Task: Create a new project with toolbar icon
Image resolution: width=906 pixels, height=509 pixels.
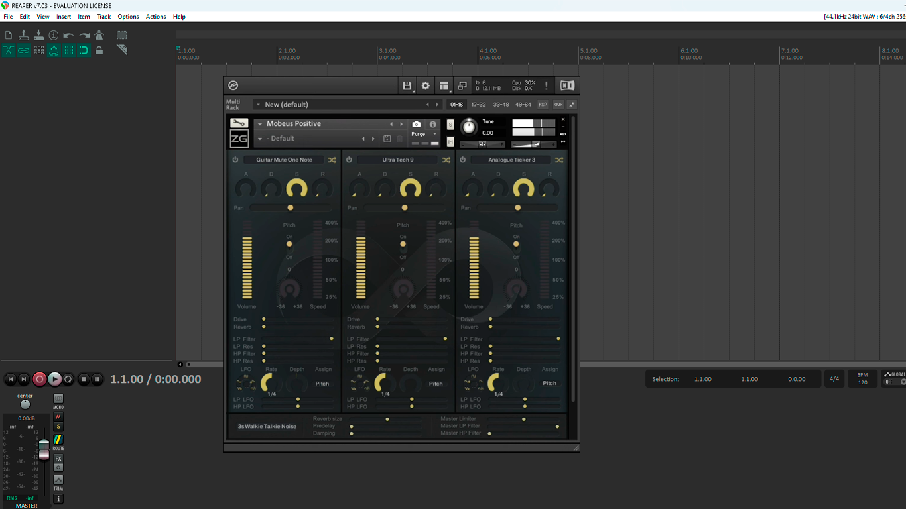Action: (x=9, y=35)
